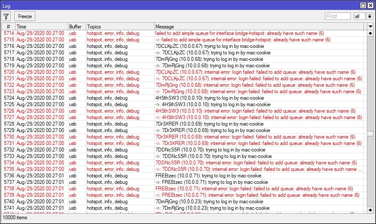The width and height of the screenshot is (376, 224).
Task: Select error row number 5720
Action: [x=184, y=72]
